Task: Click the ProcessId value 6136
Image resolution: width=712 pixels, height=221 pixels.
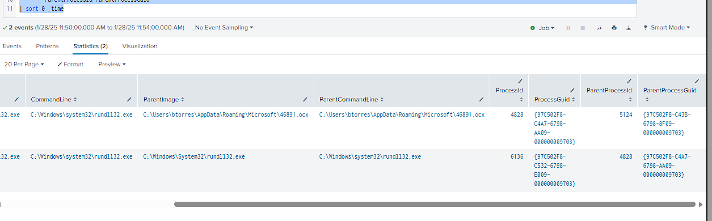Action: [517, 156]
